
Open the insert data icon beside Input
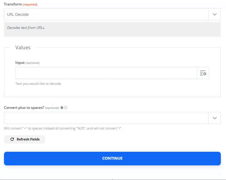pos(203,73)
